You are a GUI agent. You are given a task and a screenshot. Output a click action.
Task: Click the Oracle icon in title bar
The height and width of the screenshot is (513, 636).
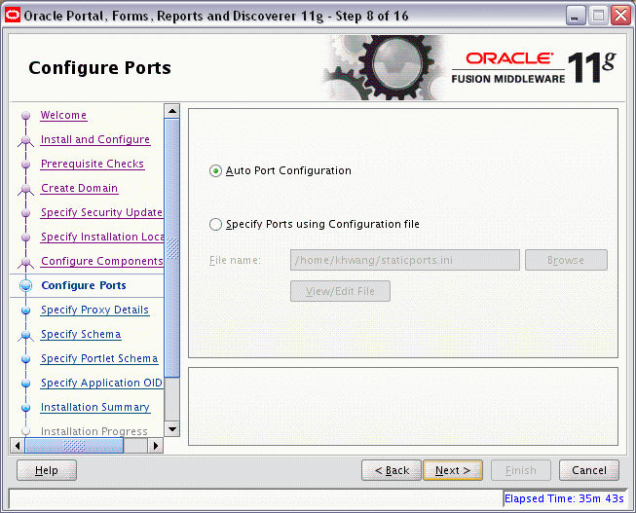click(x=12, y=16)
